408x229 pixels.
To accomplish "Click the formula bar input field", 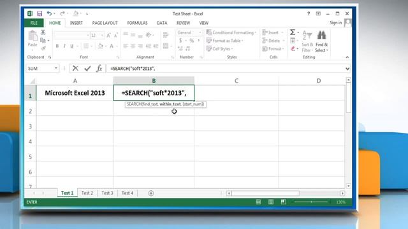I will 225,69.
